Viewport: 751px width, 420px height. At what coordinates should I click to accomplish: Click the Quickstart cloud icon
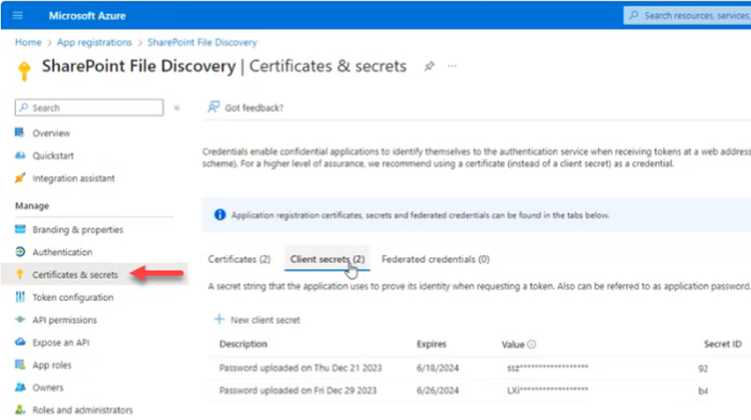(x=20, y=155)
